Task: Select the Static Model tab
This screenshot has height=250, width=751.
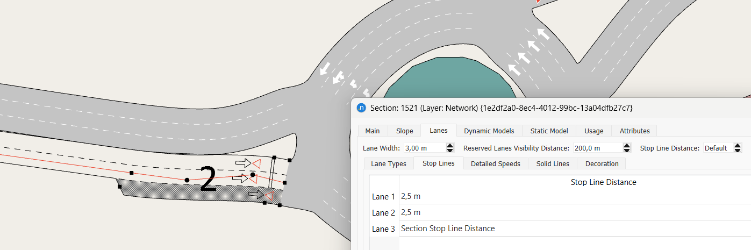Action: (x=549, y=131)
